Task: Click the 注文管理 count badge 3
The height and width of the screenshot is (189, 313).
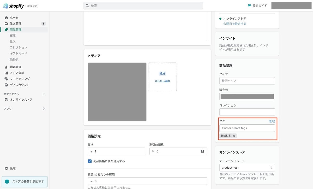Action: click(43, 24)
